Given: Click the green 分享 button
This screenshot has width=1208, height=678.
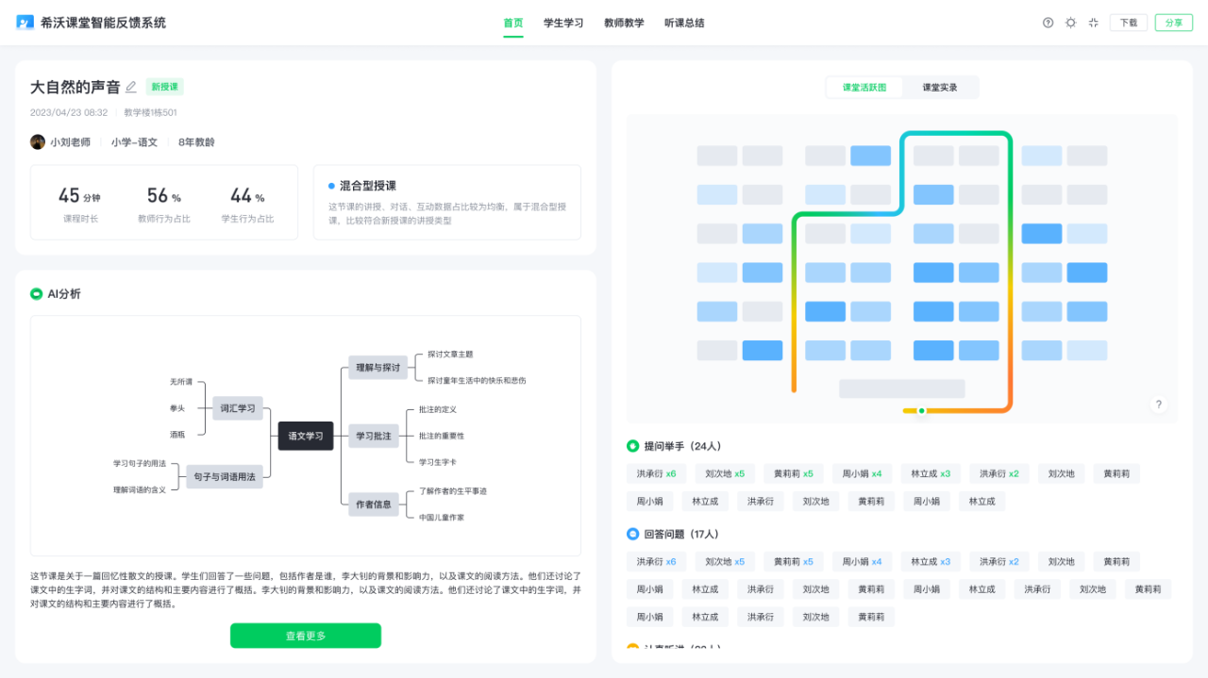Looking at the screenshot, I should click(x=1174, y=23).
